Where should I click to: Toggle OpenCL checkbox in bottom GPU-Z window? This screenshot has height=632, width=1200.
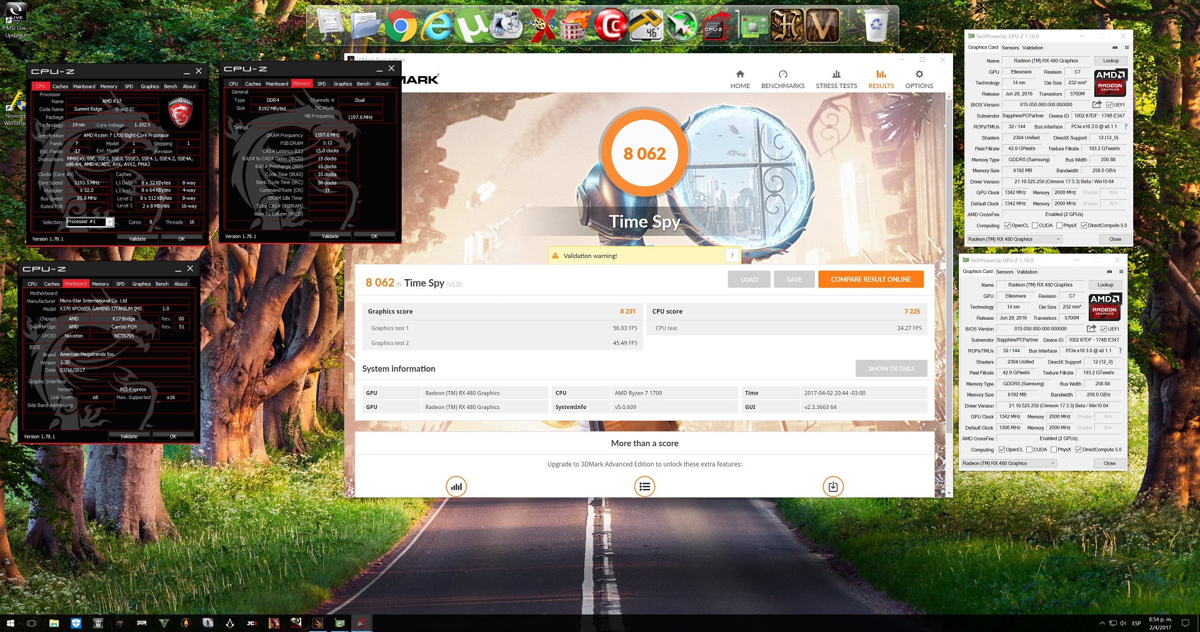[1002, 450]
